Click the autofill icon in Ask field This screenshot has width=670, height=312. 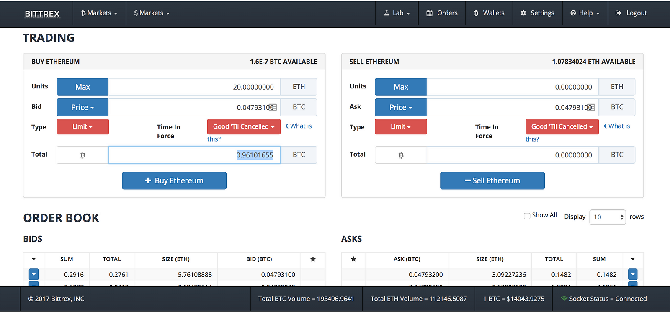591,107
